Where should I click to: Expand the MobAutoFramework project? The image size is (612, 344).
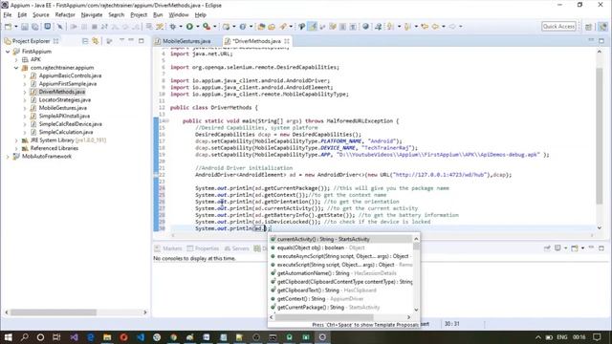[8, 157]
